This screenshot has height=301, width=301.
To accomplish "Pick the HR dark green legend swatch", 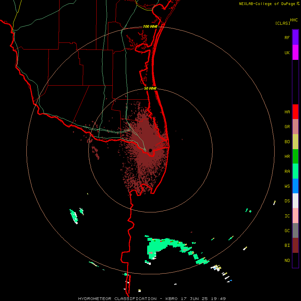I will 295,156.
